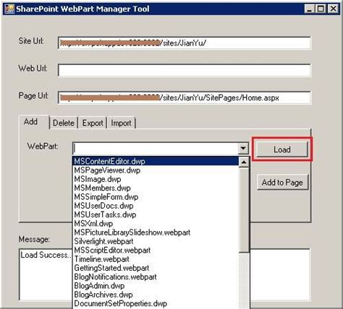
Task: Click the dropdown list scrollbar thumb
Action: 244,210
